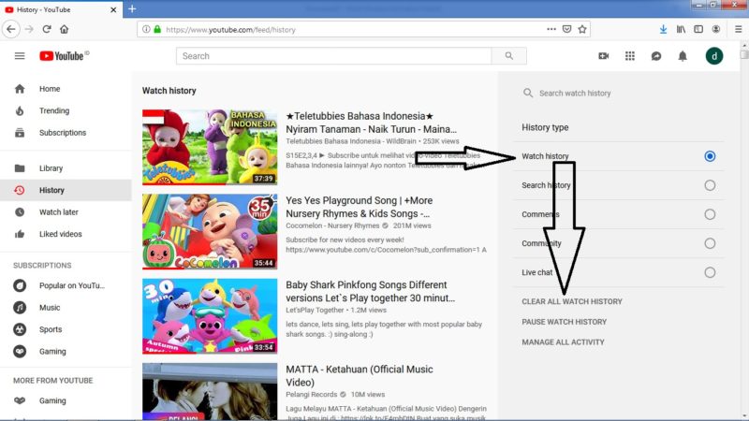Open the Teletubbies video thumbnail
The image size is (749, 421).
click(210, 147)
